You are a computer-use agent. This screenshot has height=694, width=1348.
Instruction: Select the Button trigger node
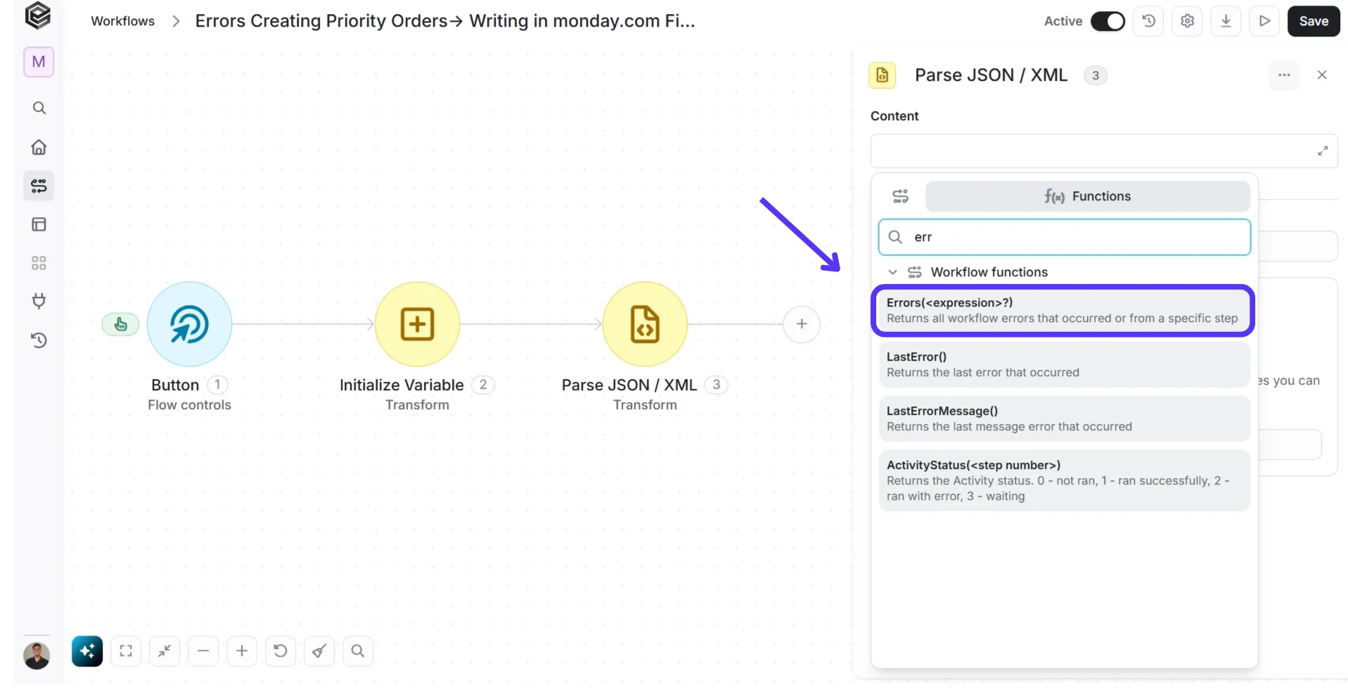(x=189, y=324)
